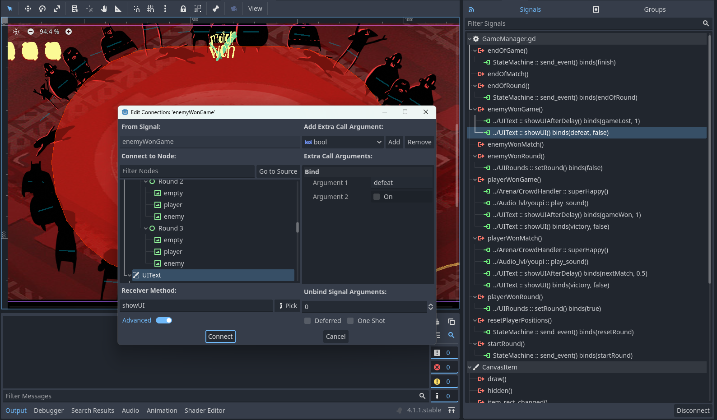Open the View menu in the toolbar
The height and width of the screenshot is (420, 717).
(x=255, y=9)
